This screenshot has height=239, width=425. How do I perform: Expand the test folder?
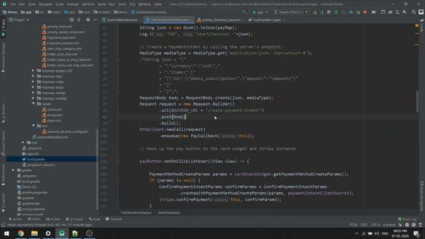pyautogui.click(x=23, y=143)
